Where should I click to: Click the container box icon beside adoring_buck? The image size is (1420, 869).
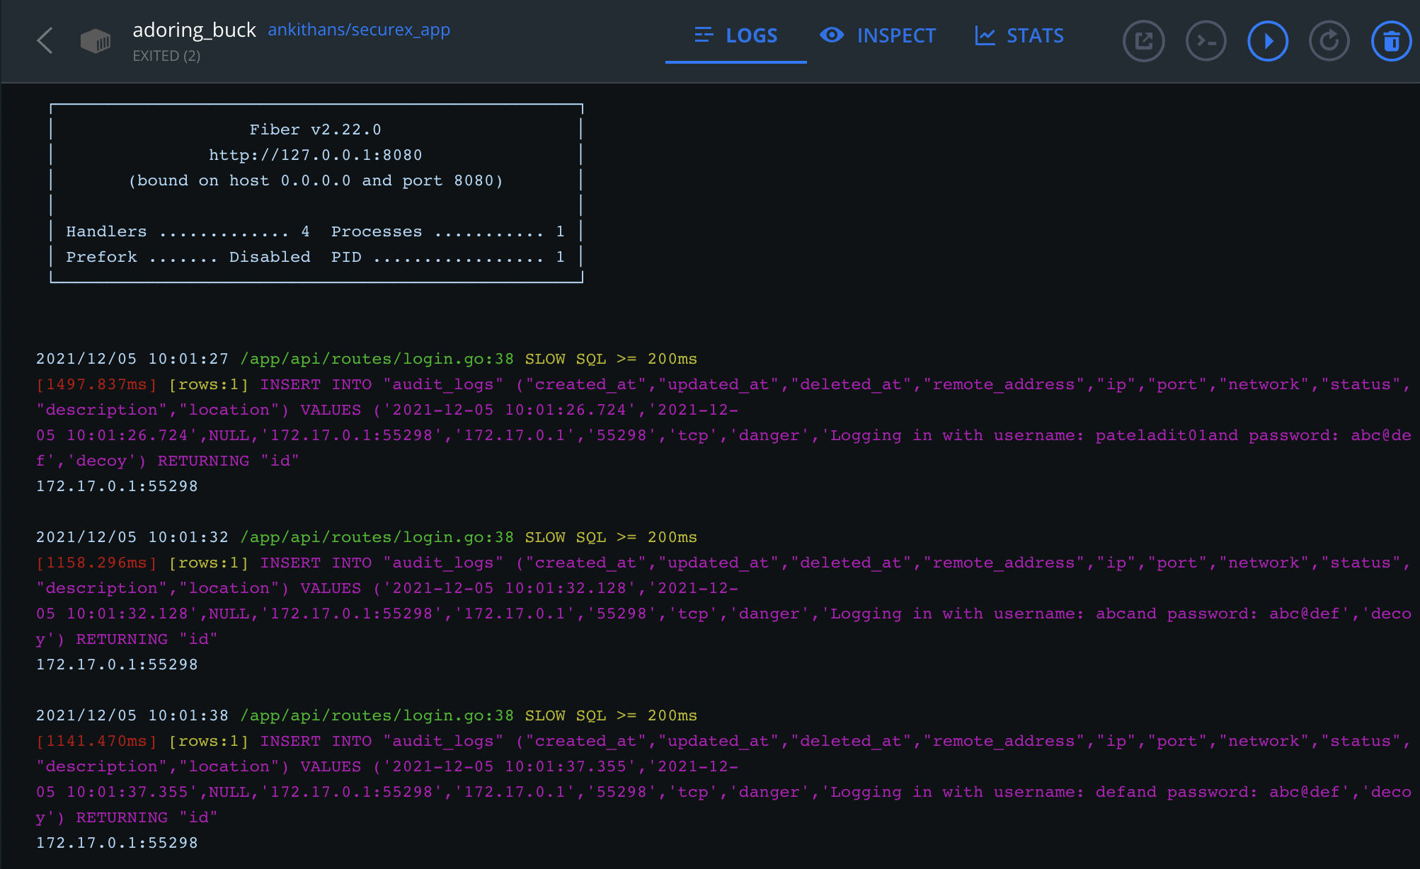coord(95,41)
